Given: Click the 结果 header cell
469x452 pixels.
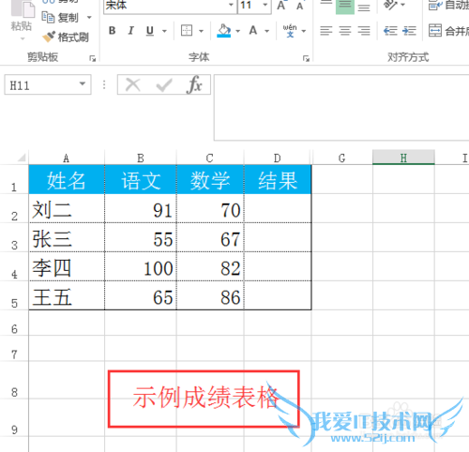Looking at the screenshot, I should (278, 179).
